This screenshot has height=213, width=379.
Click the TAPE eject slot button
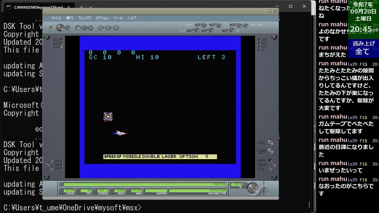click(234, 25)
